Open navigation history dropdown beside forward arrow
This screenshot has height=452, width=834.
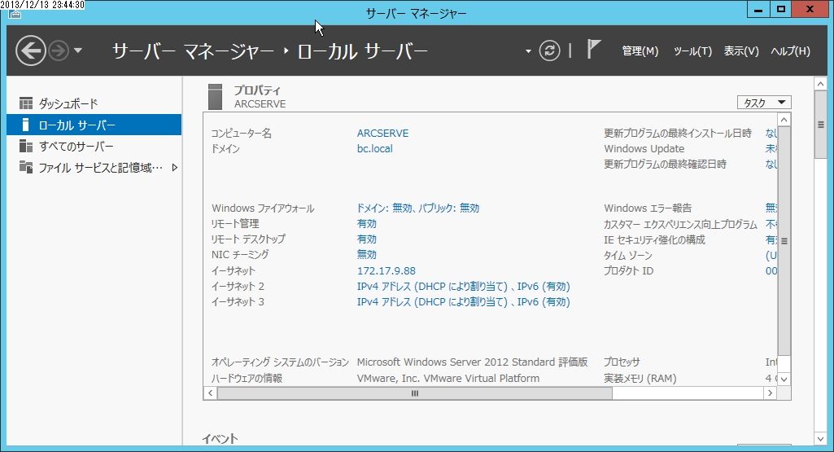point(78,50)
